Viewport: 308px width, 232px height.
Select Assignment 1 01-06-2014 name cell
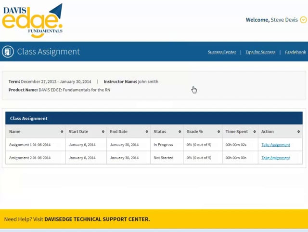36,145
